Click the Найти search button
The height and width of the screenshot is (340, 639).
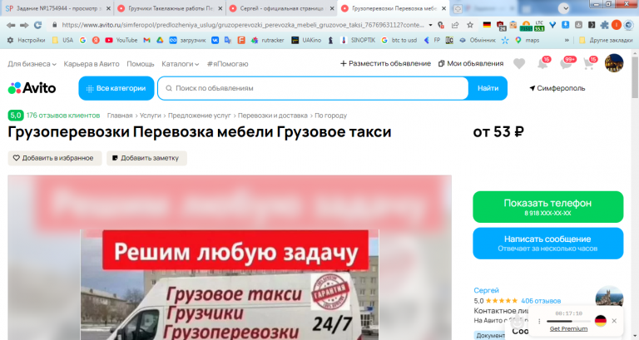point(488,88)
